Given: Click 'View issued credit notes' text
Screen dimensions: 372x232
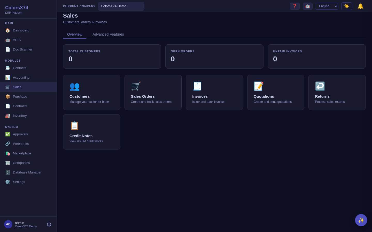Looking at the screenshot, I should click(86, 141).
